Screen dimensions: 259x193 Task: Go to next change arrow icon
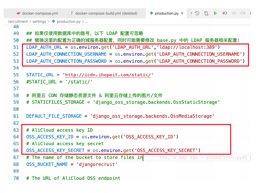[243, 13]
